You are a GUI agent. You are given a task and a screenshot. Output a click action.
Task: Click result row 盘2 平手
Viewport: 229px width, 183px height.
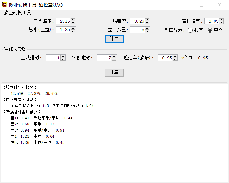click(x=32, y=124)
